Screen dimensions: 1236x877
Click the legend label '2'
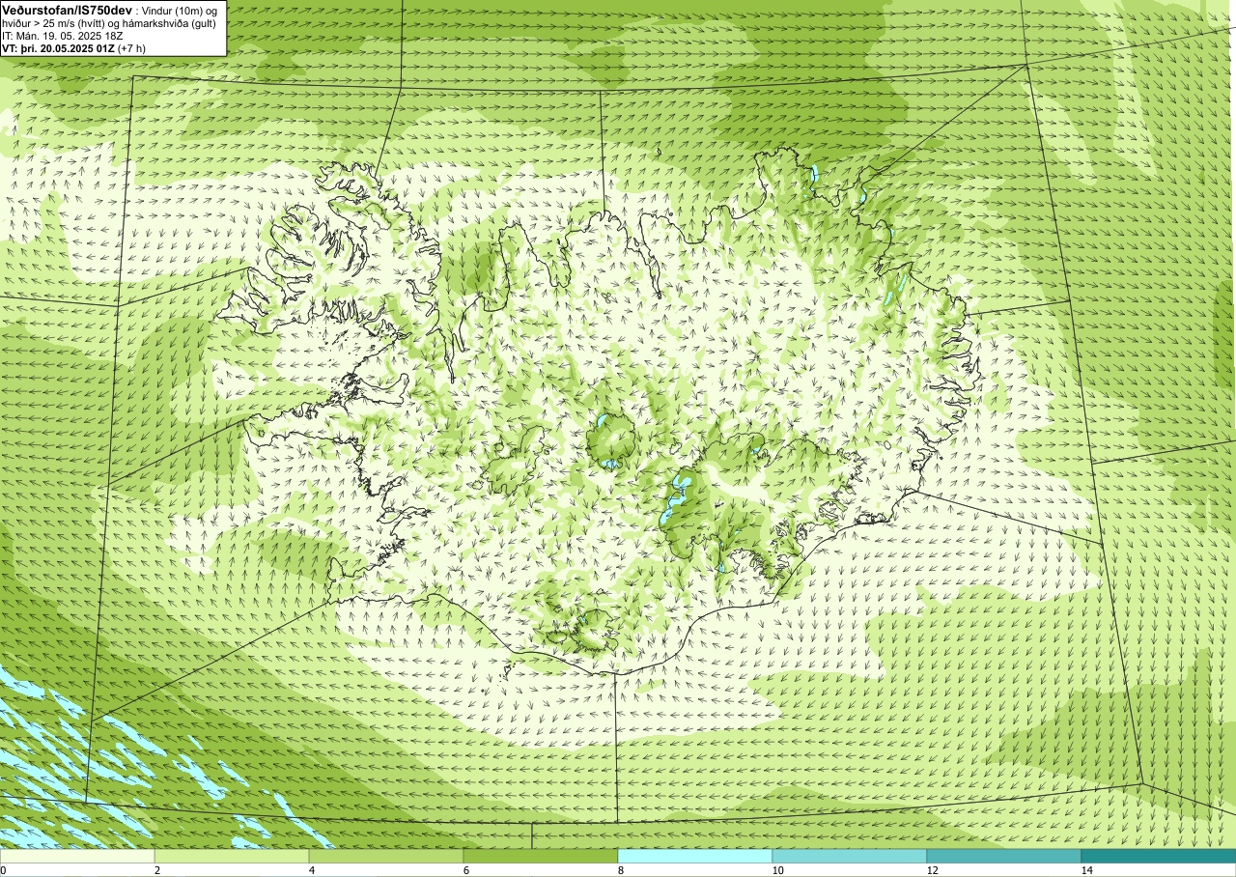157,870
